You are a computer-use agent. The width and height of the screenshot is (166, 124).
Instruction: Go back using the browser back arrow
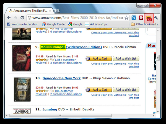[x=9, y=18]
